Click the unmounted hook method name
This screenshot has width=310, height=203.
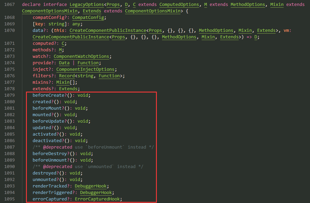(x=44, y=180)
